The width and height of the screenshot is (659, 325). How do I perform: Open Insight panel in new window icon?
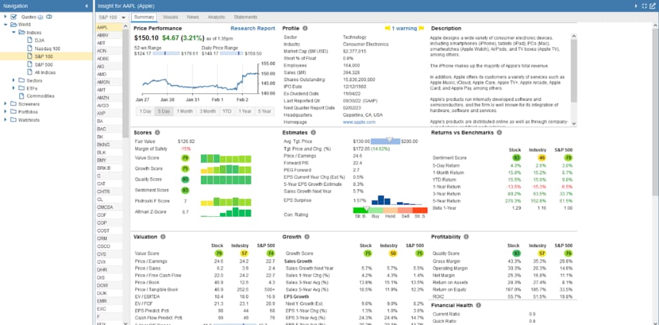pyautogui.click(x=653, y=6)
